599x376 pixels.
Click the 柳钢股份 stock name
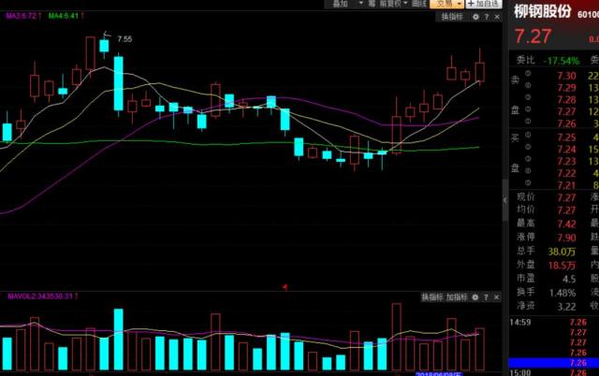(543, 11)
